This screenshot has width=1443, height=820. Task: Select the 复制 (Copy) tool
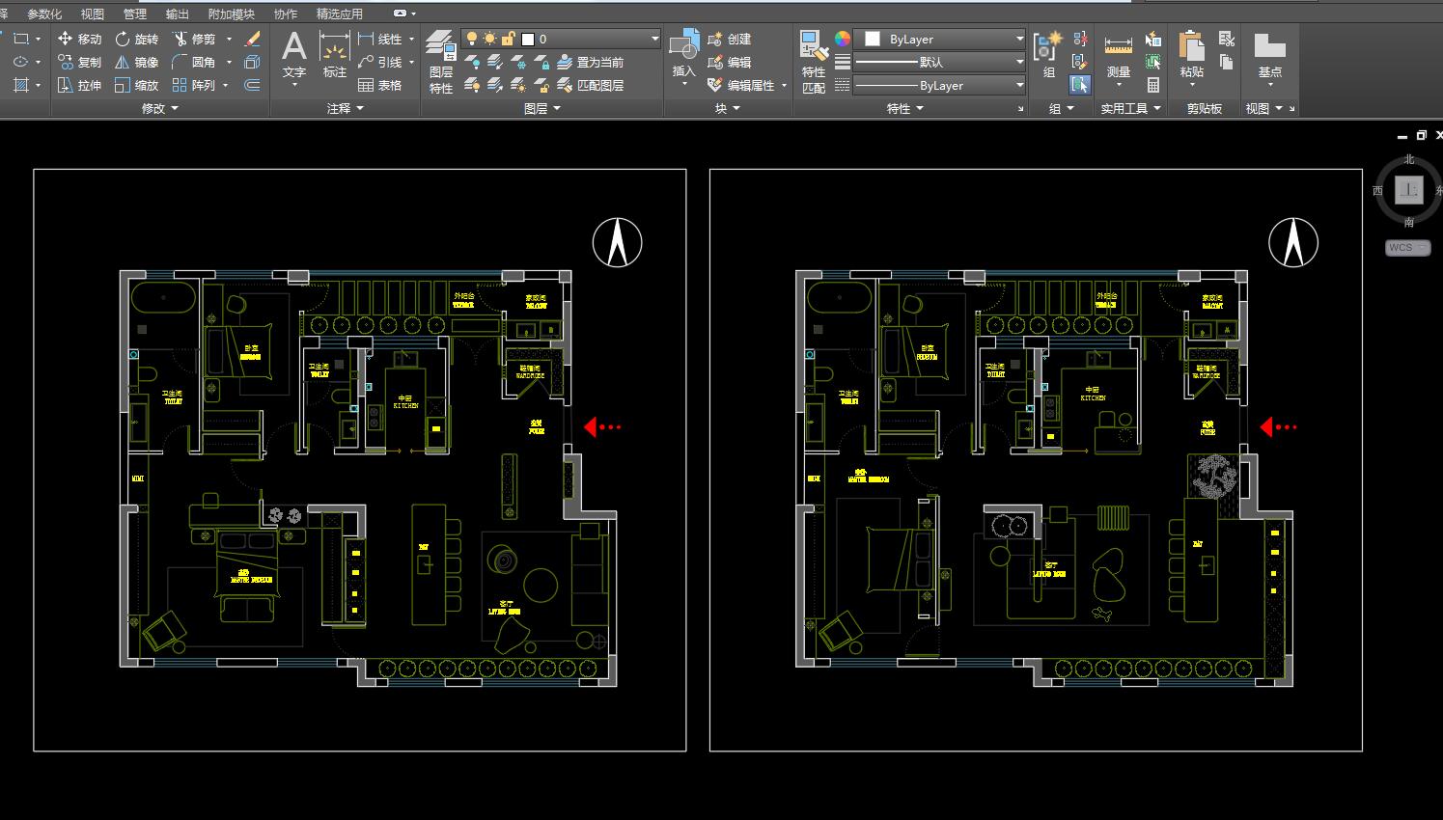(79, 62)
